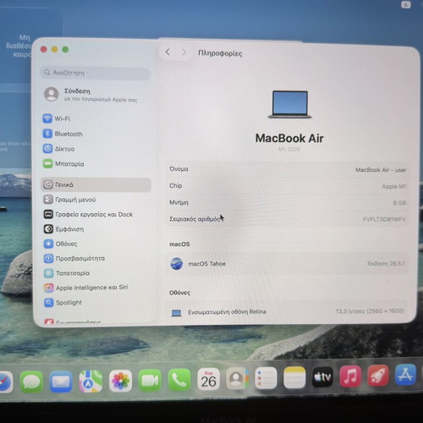
Task: Open Γραμμή μενού settings
Action: [x=69, y=200]
